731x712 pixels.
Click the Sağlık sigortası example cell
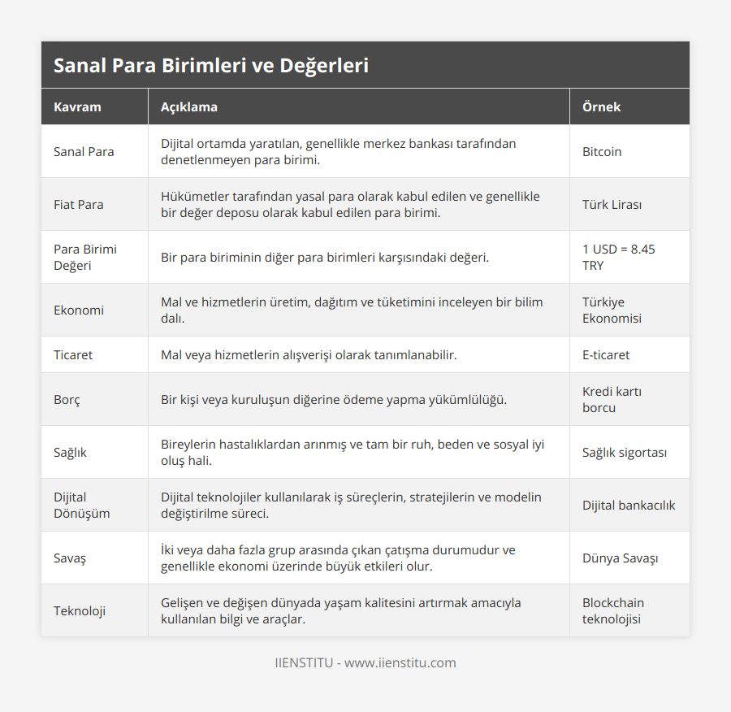[x=625, y=452]
